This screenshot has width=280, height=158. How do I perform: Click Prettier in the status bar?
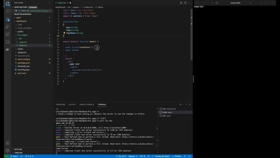(x=177, y=156)
